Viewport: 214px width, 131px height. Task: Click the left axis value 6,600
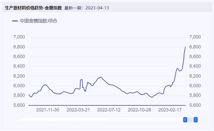tap(19, 56)
